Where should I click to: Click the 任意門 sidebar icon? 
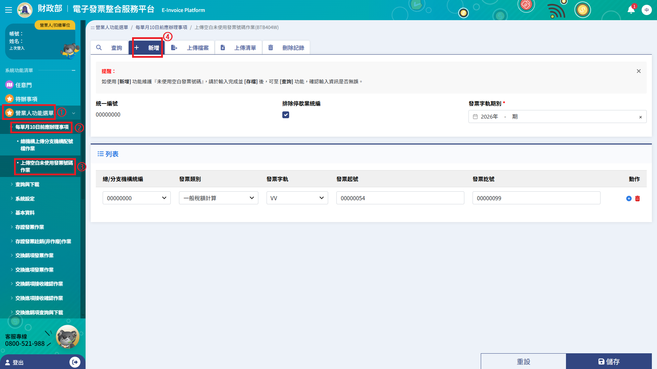click(9, 85)
